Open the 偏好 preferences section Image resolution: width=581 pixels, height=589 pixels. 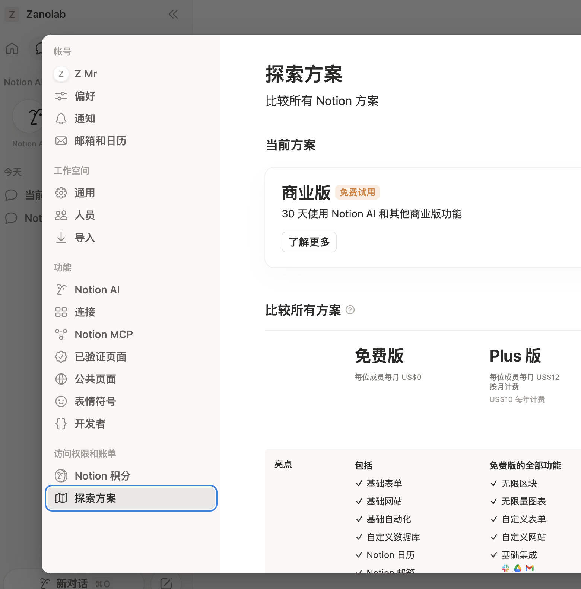pos(131,96)
